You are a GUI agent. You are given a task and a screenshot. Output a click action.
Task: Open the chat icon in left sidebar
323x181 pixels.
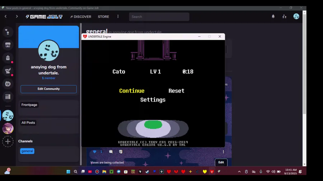[x=8, y=32]
